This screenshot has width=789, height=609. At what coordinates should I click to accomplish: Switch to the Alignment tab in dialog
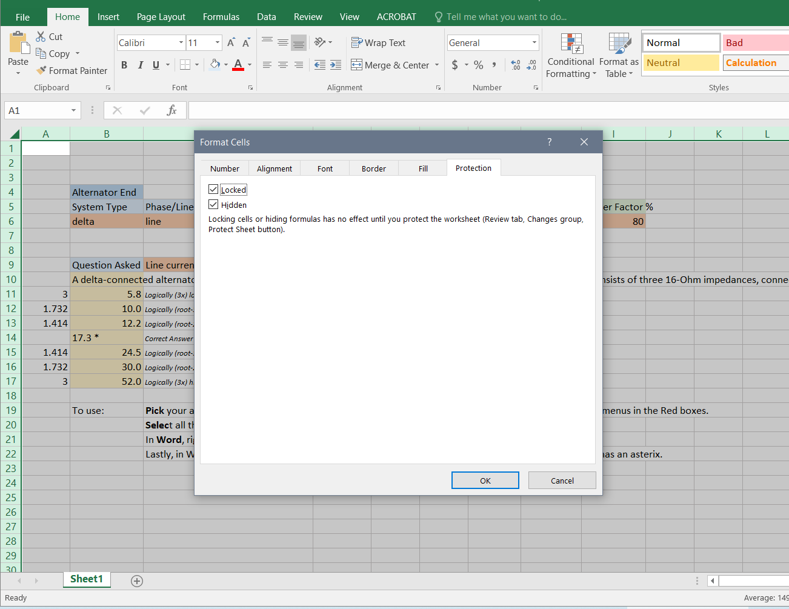click(275, 168)
